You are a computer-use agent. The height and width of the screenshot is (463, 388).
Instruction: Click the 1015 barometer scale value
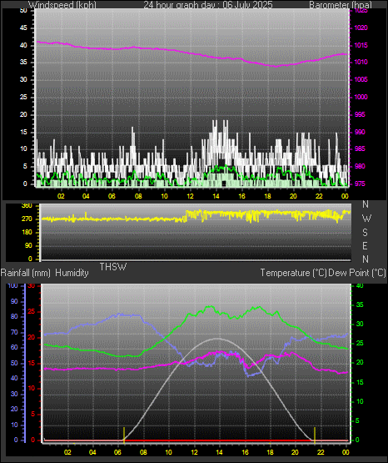pyautogui.click(x=361, y=45)
